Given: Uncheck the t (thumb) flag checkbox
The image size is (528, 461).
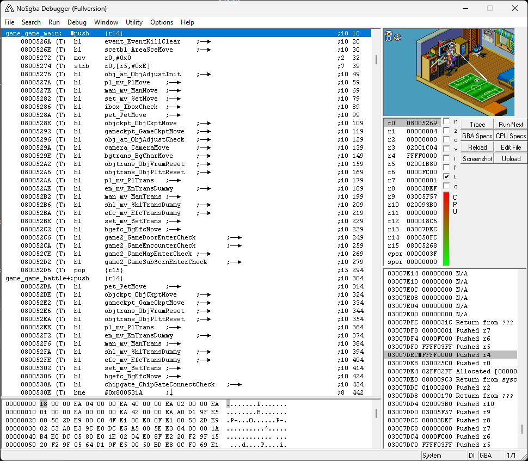Looking at the screenshot, I should (446, 176).
